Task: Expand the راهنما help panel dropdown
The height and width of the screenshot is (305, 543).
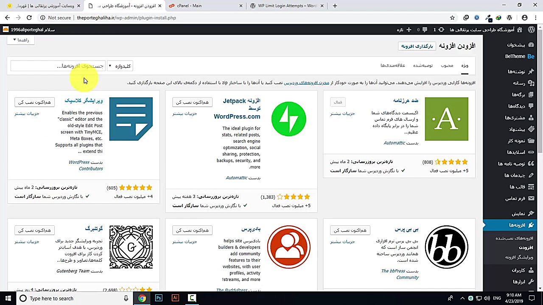Action: coord(20,40)
